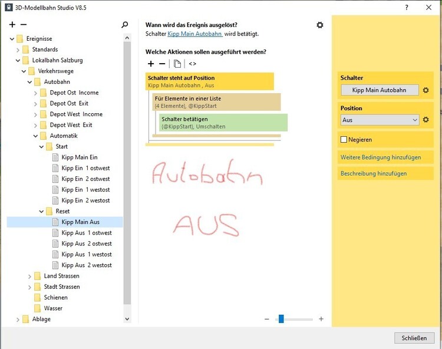The height and width of the screenshot is (349, 442).
Task: Select Kipp Aus 1 westost event
Action: (87, 254)
